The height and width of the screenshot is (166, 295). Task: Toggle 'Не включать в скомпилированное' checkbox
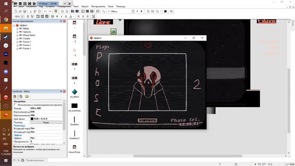(x=15, y=105)
